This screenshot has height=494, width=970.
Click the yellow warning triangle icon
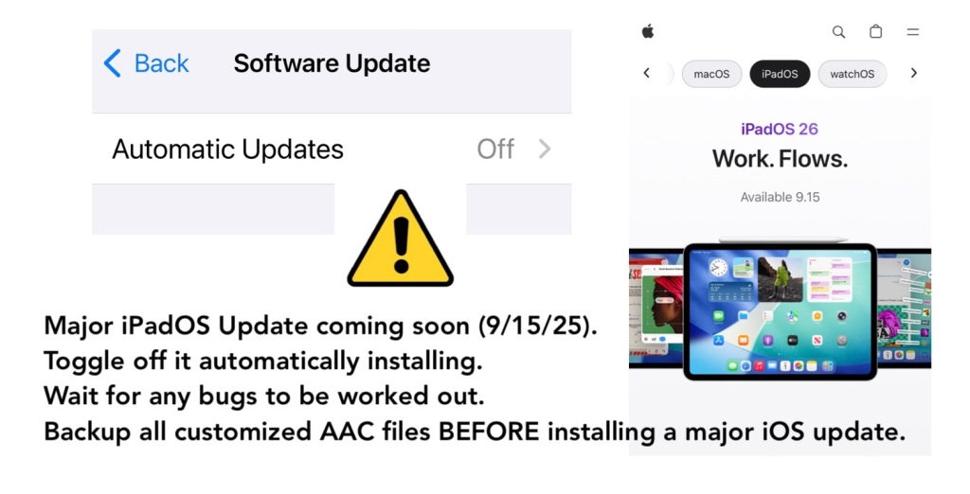tap(401, 238)
